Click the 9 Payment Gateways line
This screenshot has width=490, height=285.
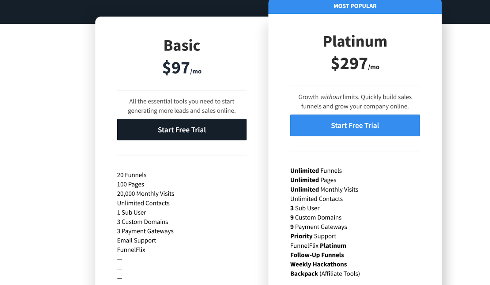point(318,227)
